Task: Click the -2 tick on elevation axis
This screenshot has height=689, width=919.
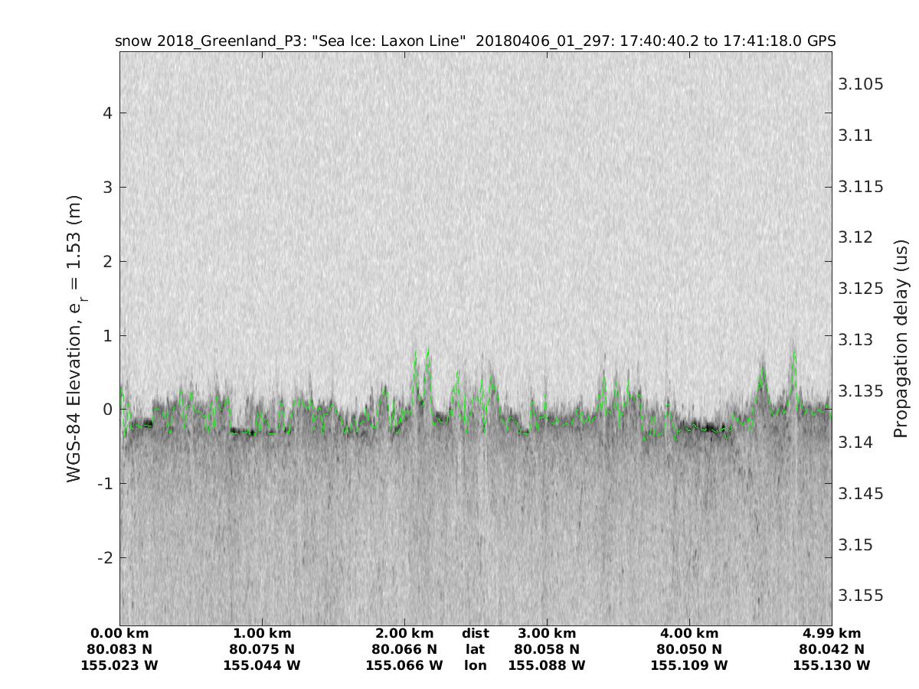Action: (106, 557)
